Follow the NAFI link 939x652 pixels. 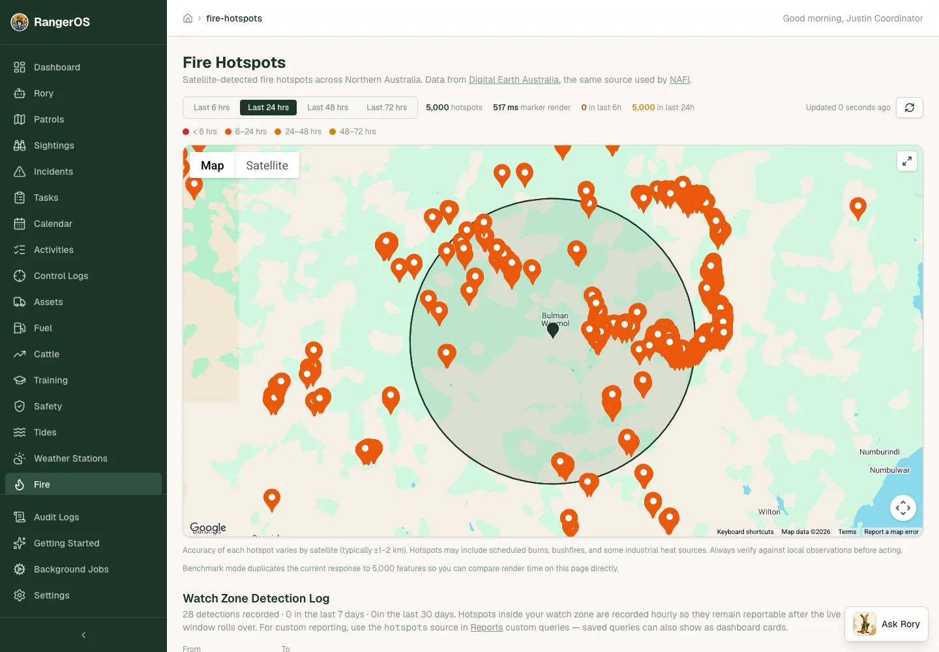click(679, 80)
